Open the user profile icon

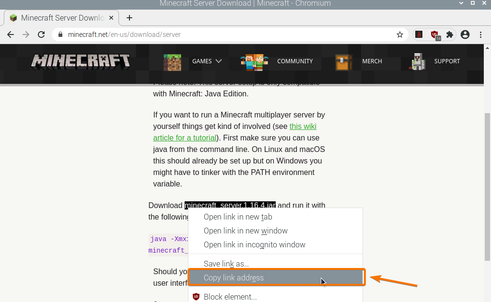pyautogui.click(x=465, y=35)
